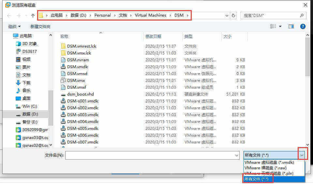Click 新建文件夹 button
Viewport: 313px width, 184px height.
click(x=40, y=26)
